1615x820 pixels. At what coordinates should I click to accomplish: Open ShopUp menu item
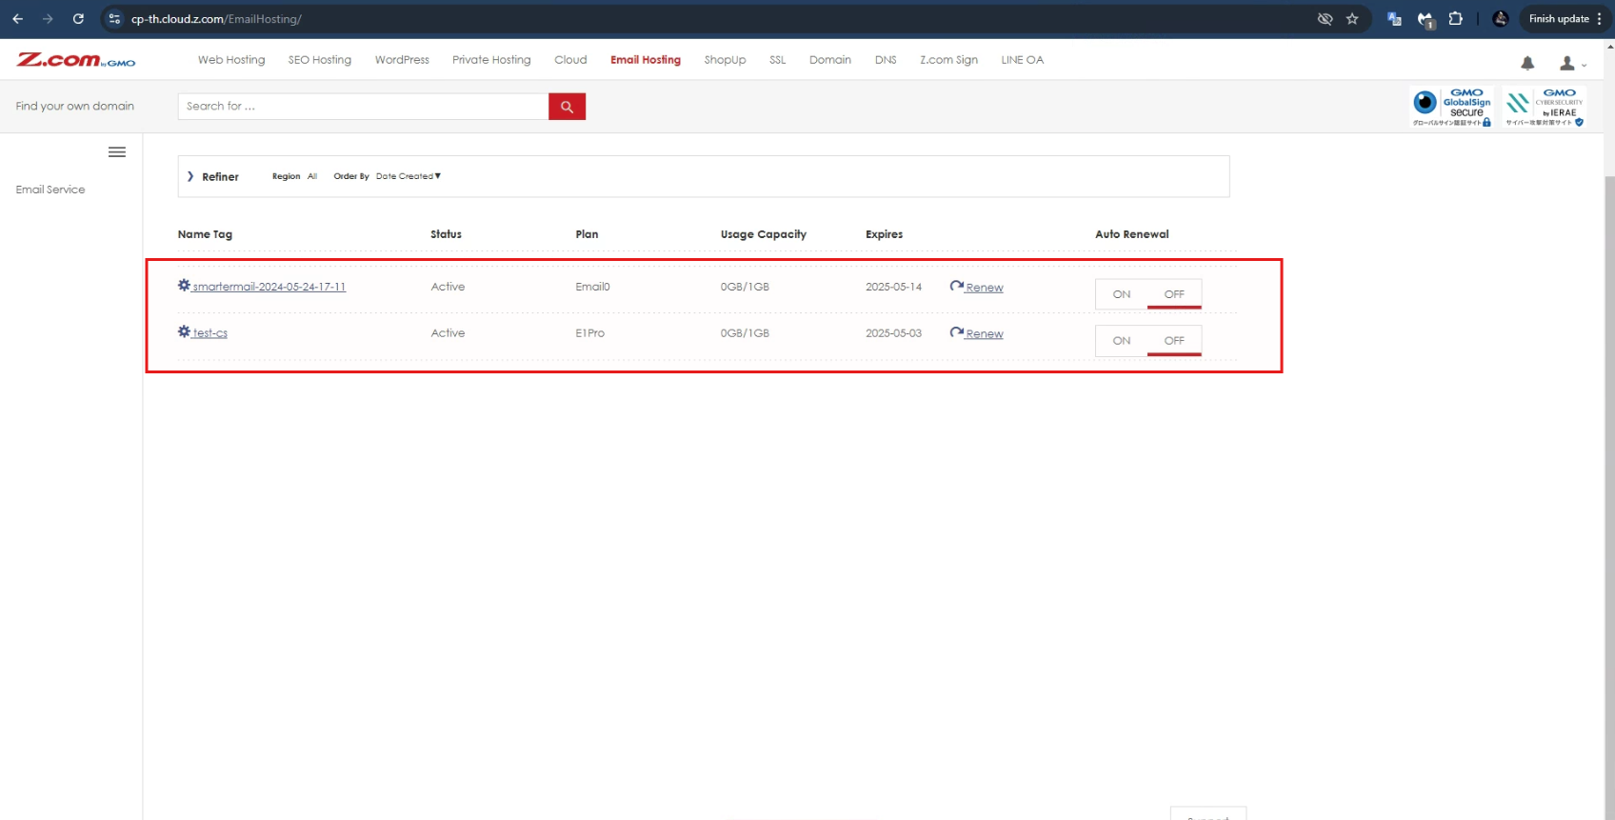tap(725, 60)
